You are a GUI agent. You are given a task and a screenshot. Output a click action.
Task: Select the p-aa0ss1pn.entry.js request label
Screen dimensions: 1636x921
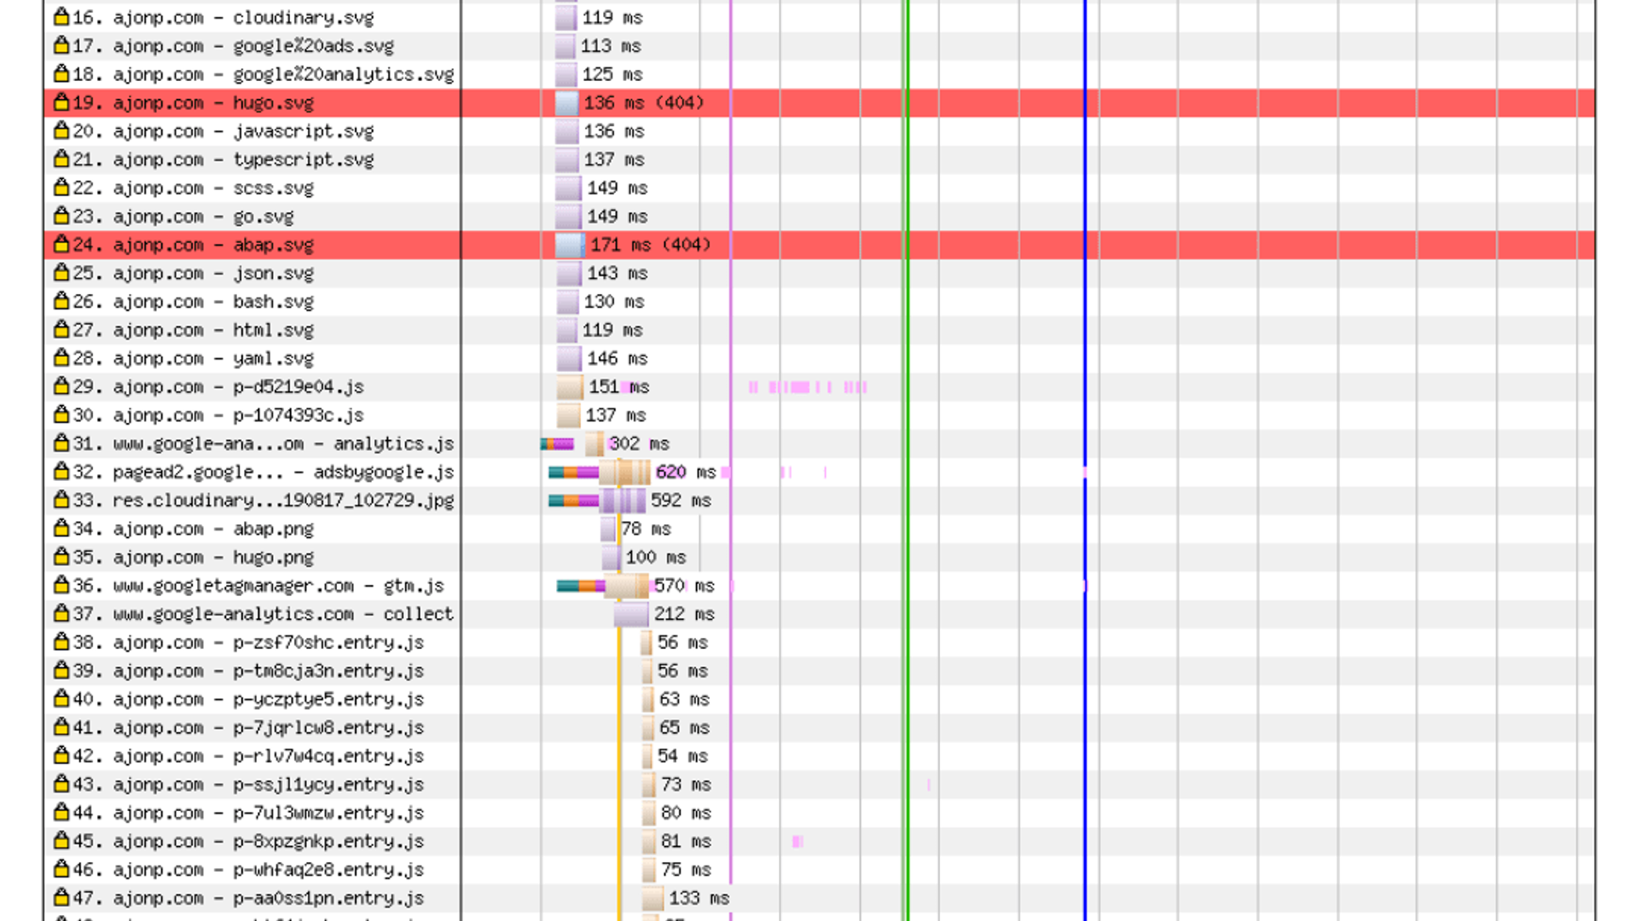click(248, 898)
